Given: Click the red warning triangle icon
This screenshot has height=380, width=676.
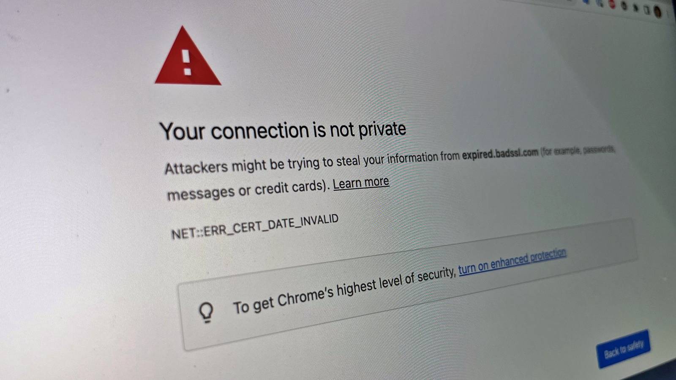Looking at the screenshot, I should (x=188, y=57).
